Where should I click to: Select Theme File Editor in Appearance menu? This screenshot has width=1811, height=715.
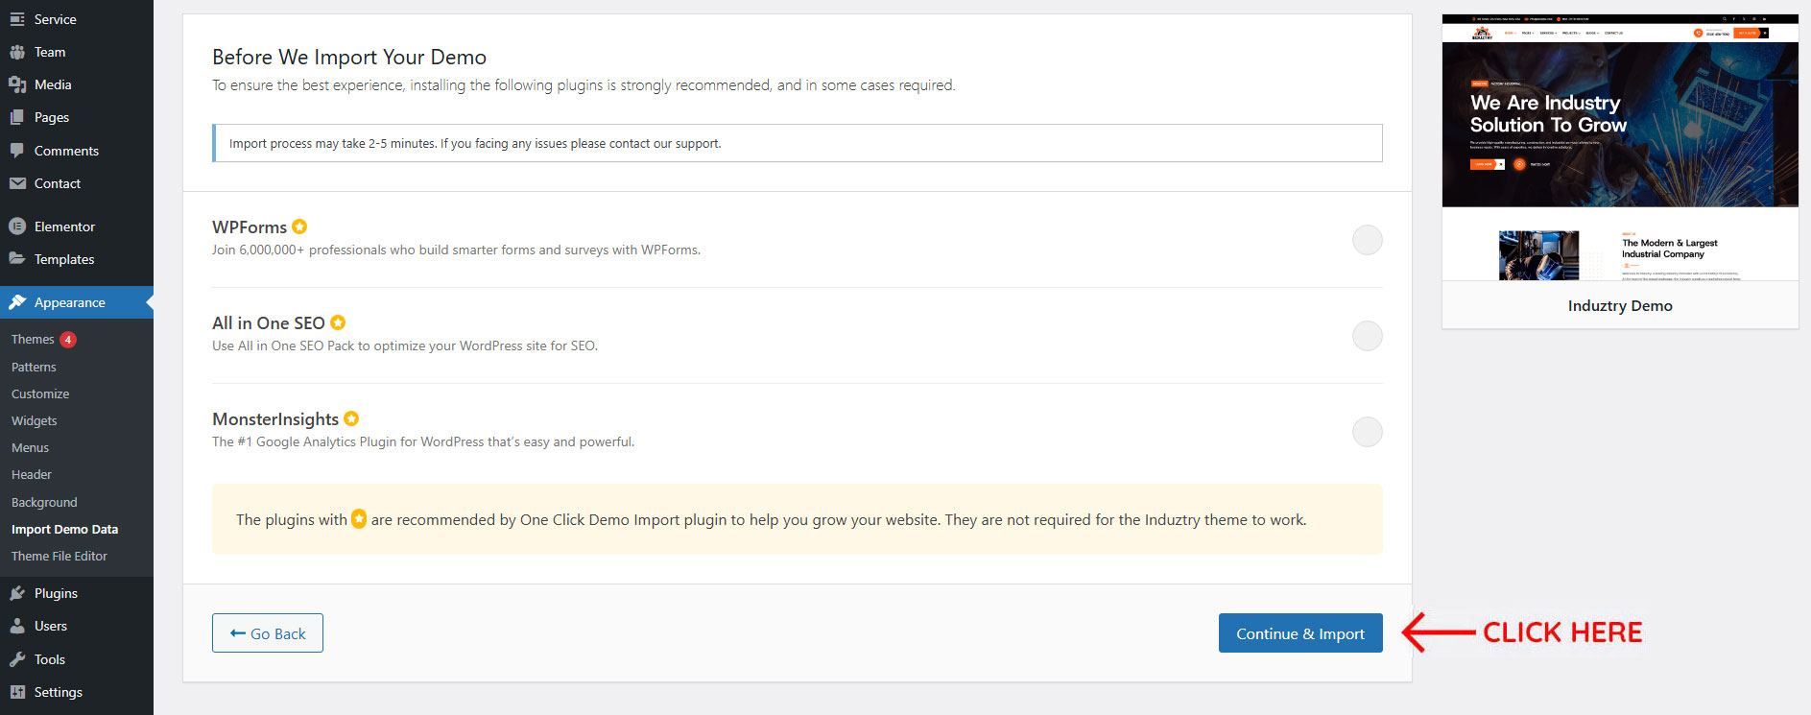[x=60, y=557]
